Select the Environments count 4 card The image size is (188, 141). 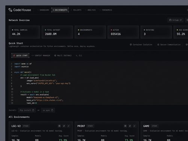point(90,32)
